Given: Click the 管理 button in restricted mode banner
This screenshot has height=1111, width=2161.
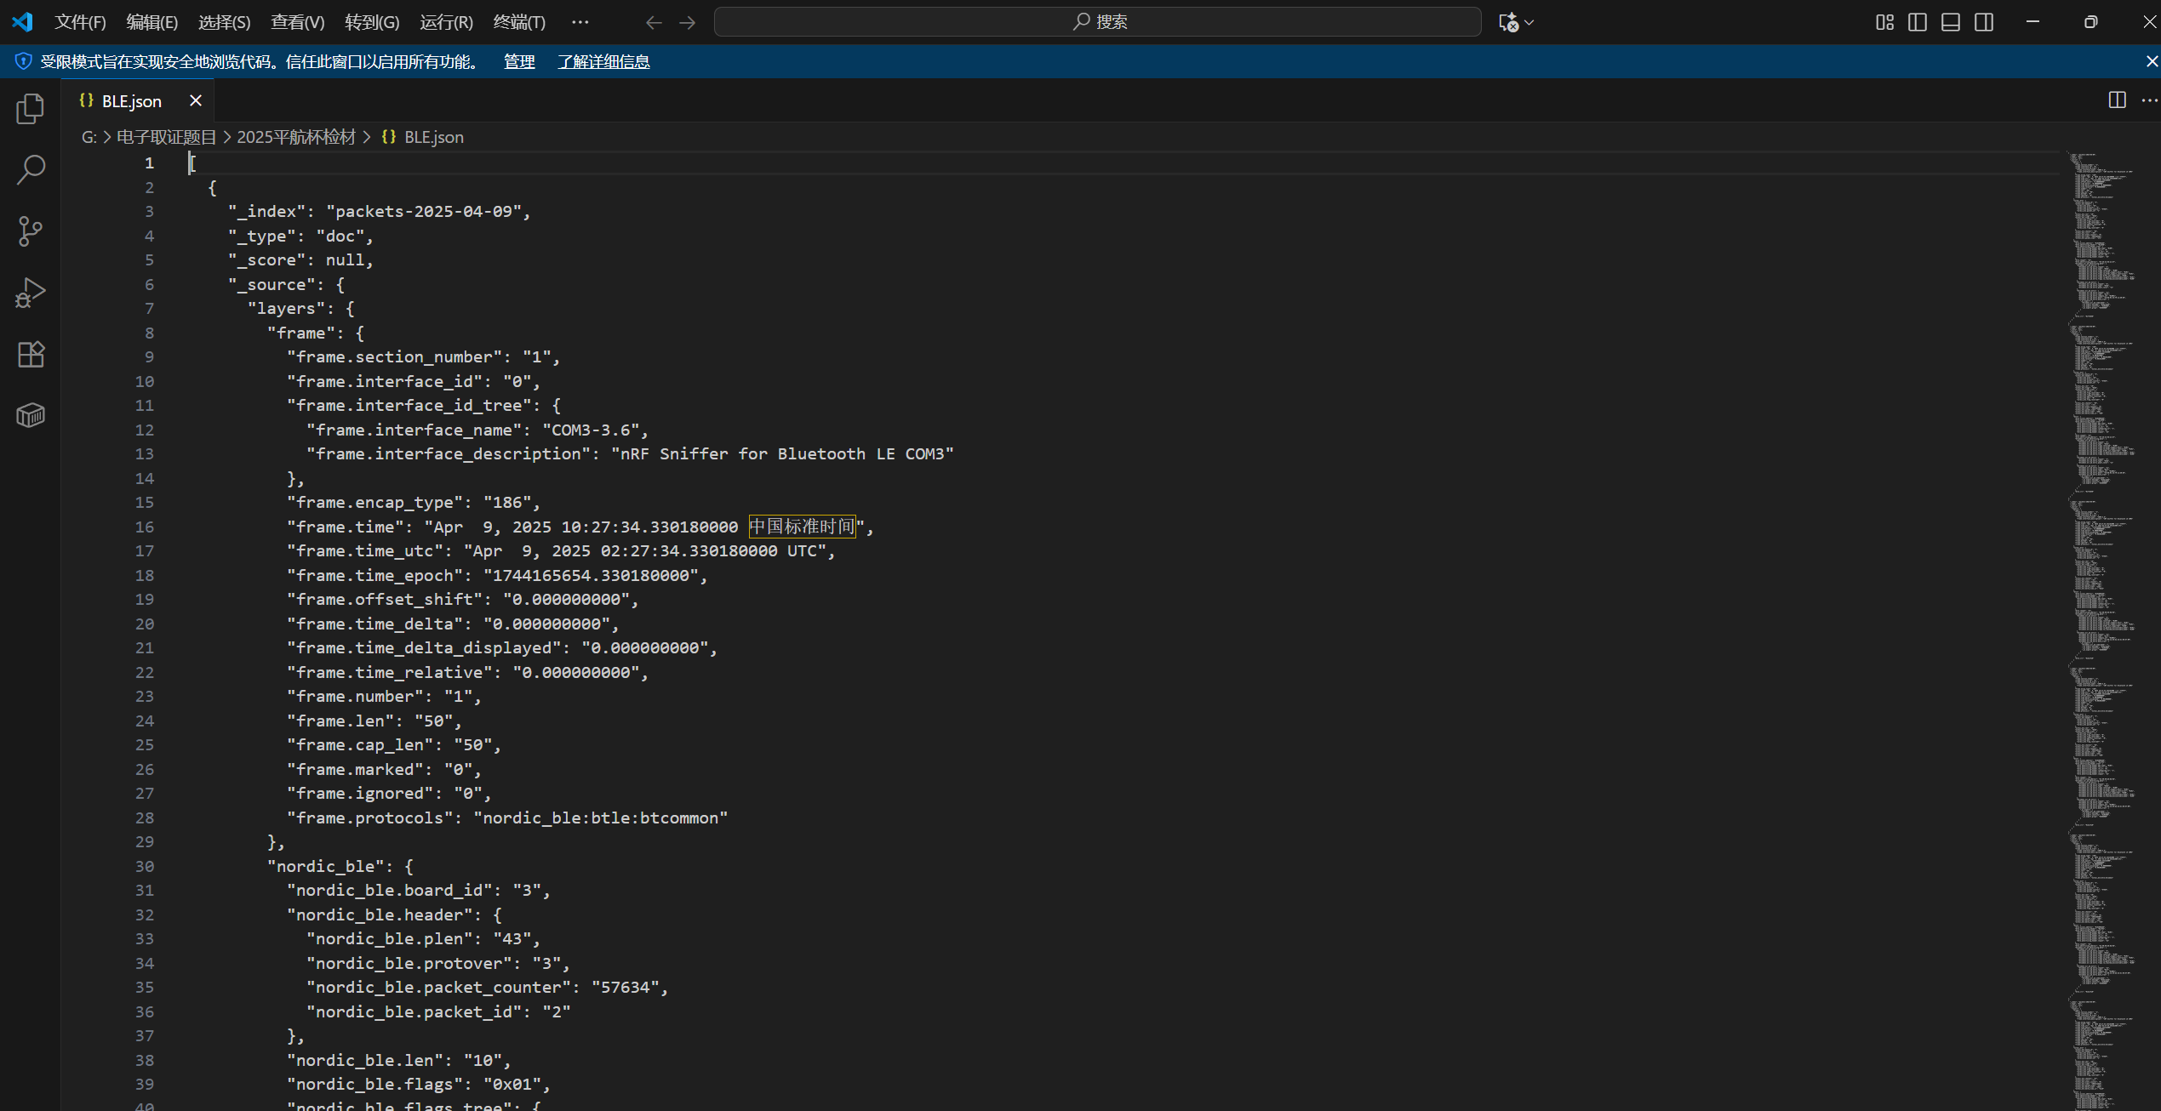Looking at the screenshot, I should (x=519, y=61).
